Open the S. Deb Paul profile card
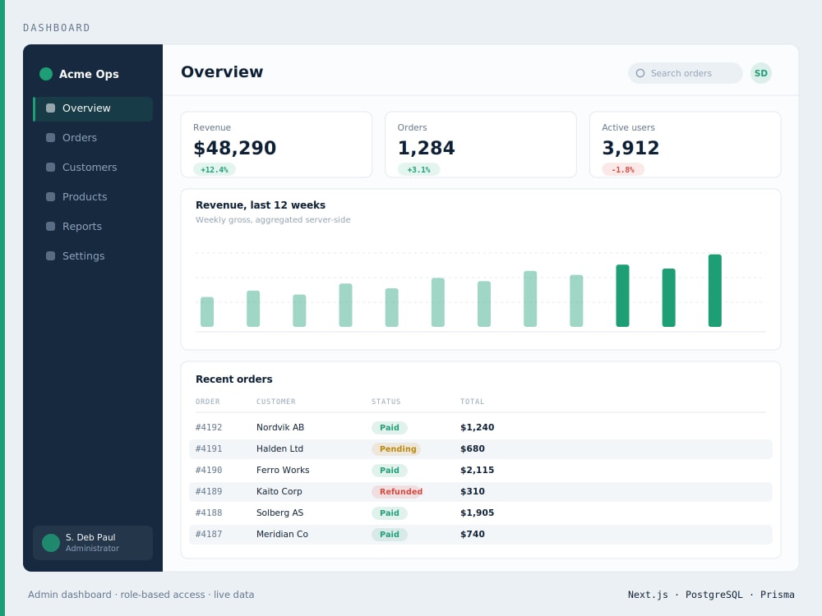The height and width of the screenshot is (616, 822). [x=93, y=543]
